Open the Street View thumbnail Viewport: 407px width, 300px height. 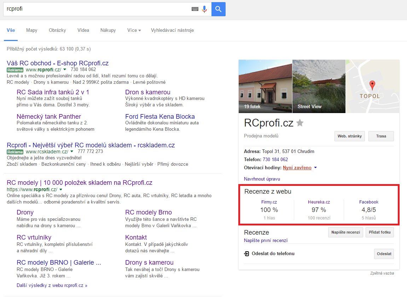[319, 86]
